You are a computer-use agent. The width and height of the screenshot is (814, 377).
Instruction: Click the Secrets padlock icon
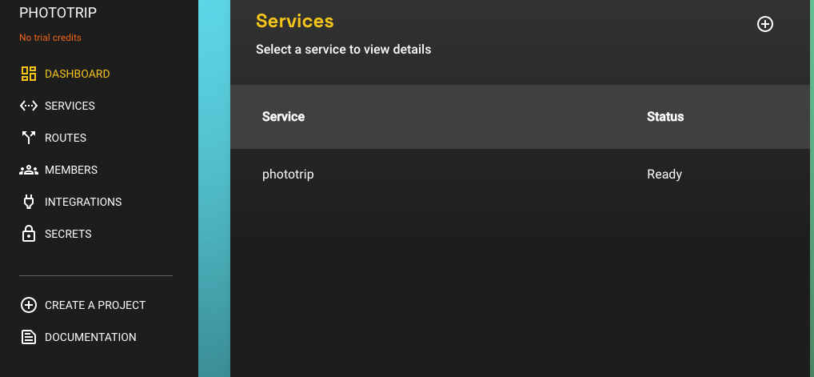29,234
